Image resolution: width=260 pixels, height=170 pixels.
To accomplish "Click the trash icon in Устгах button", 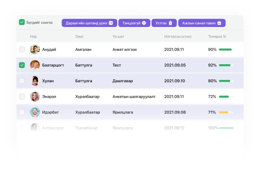I will (170, 23).
